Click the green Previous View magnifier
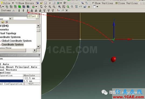This screenshot has width=145, height=99. (x=68, y=7)
